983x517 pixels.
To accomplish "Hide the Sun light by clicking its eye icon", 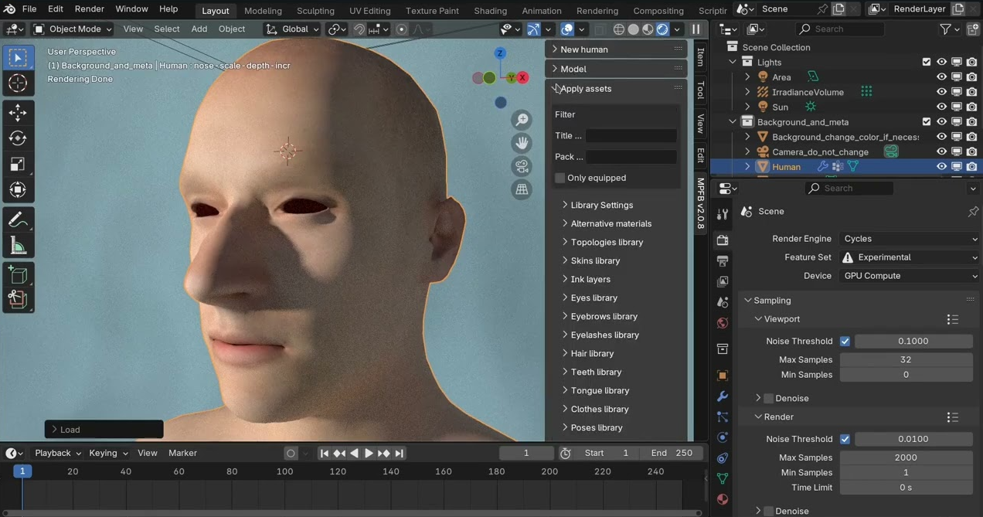I will [941, 107].
